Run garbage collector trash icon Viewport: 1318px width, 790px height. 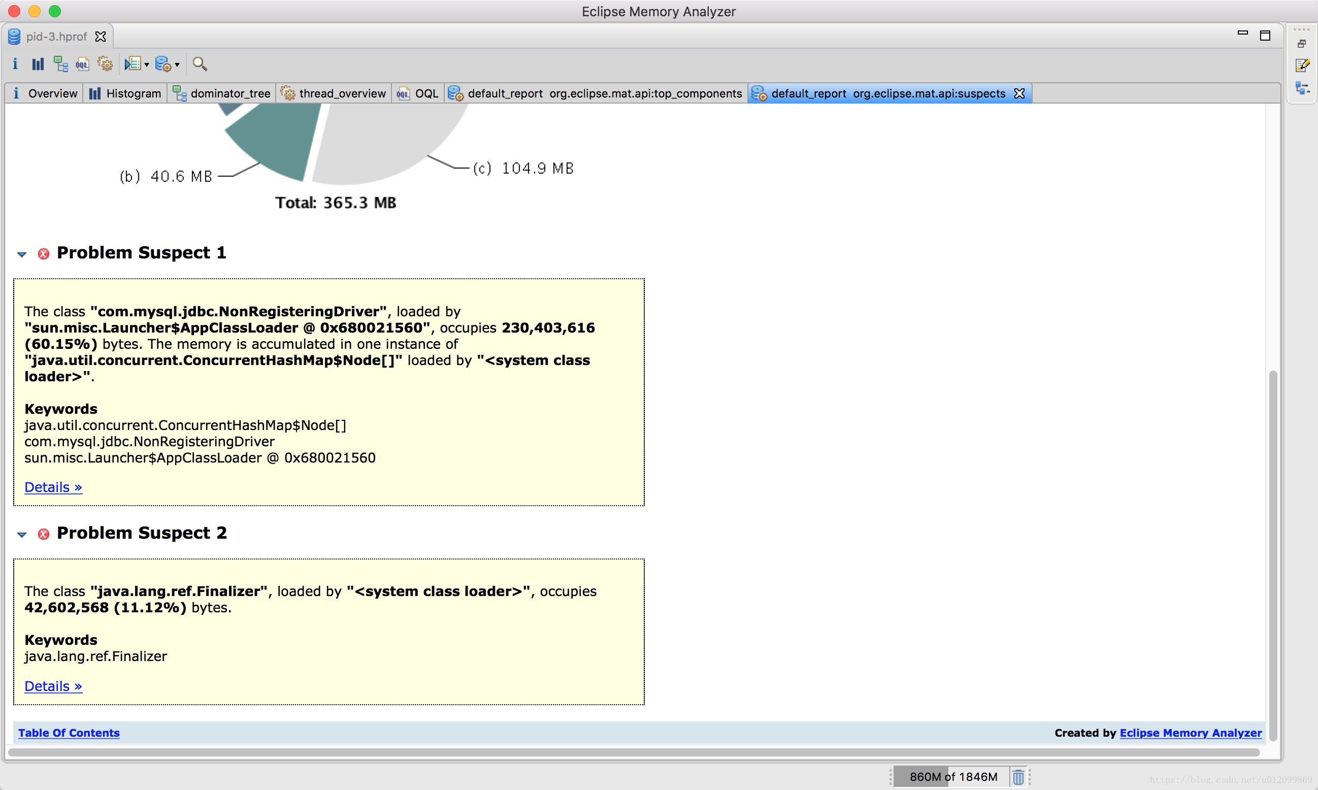(x=1018, y=777)
